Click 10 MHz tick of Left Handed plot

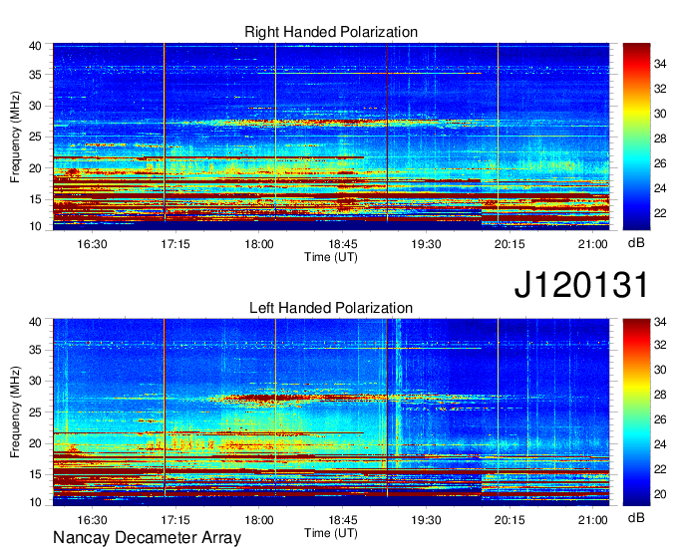pos(35,502)
